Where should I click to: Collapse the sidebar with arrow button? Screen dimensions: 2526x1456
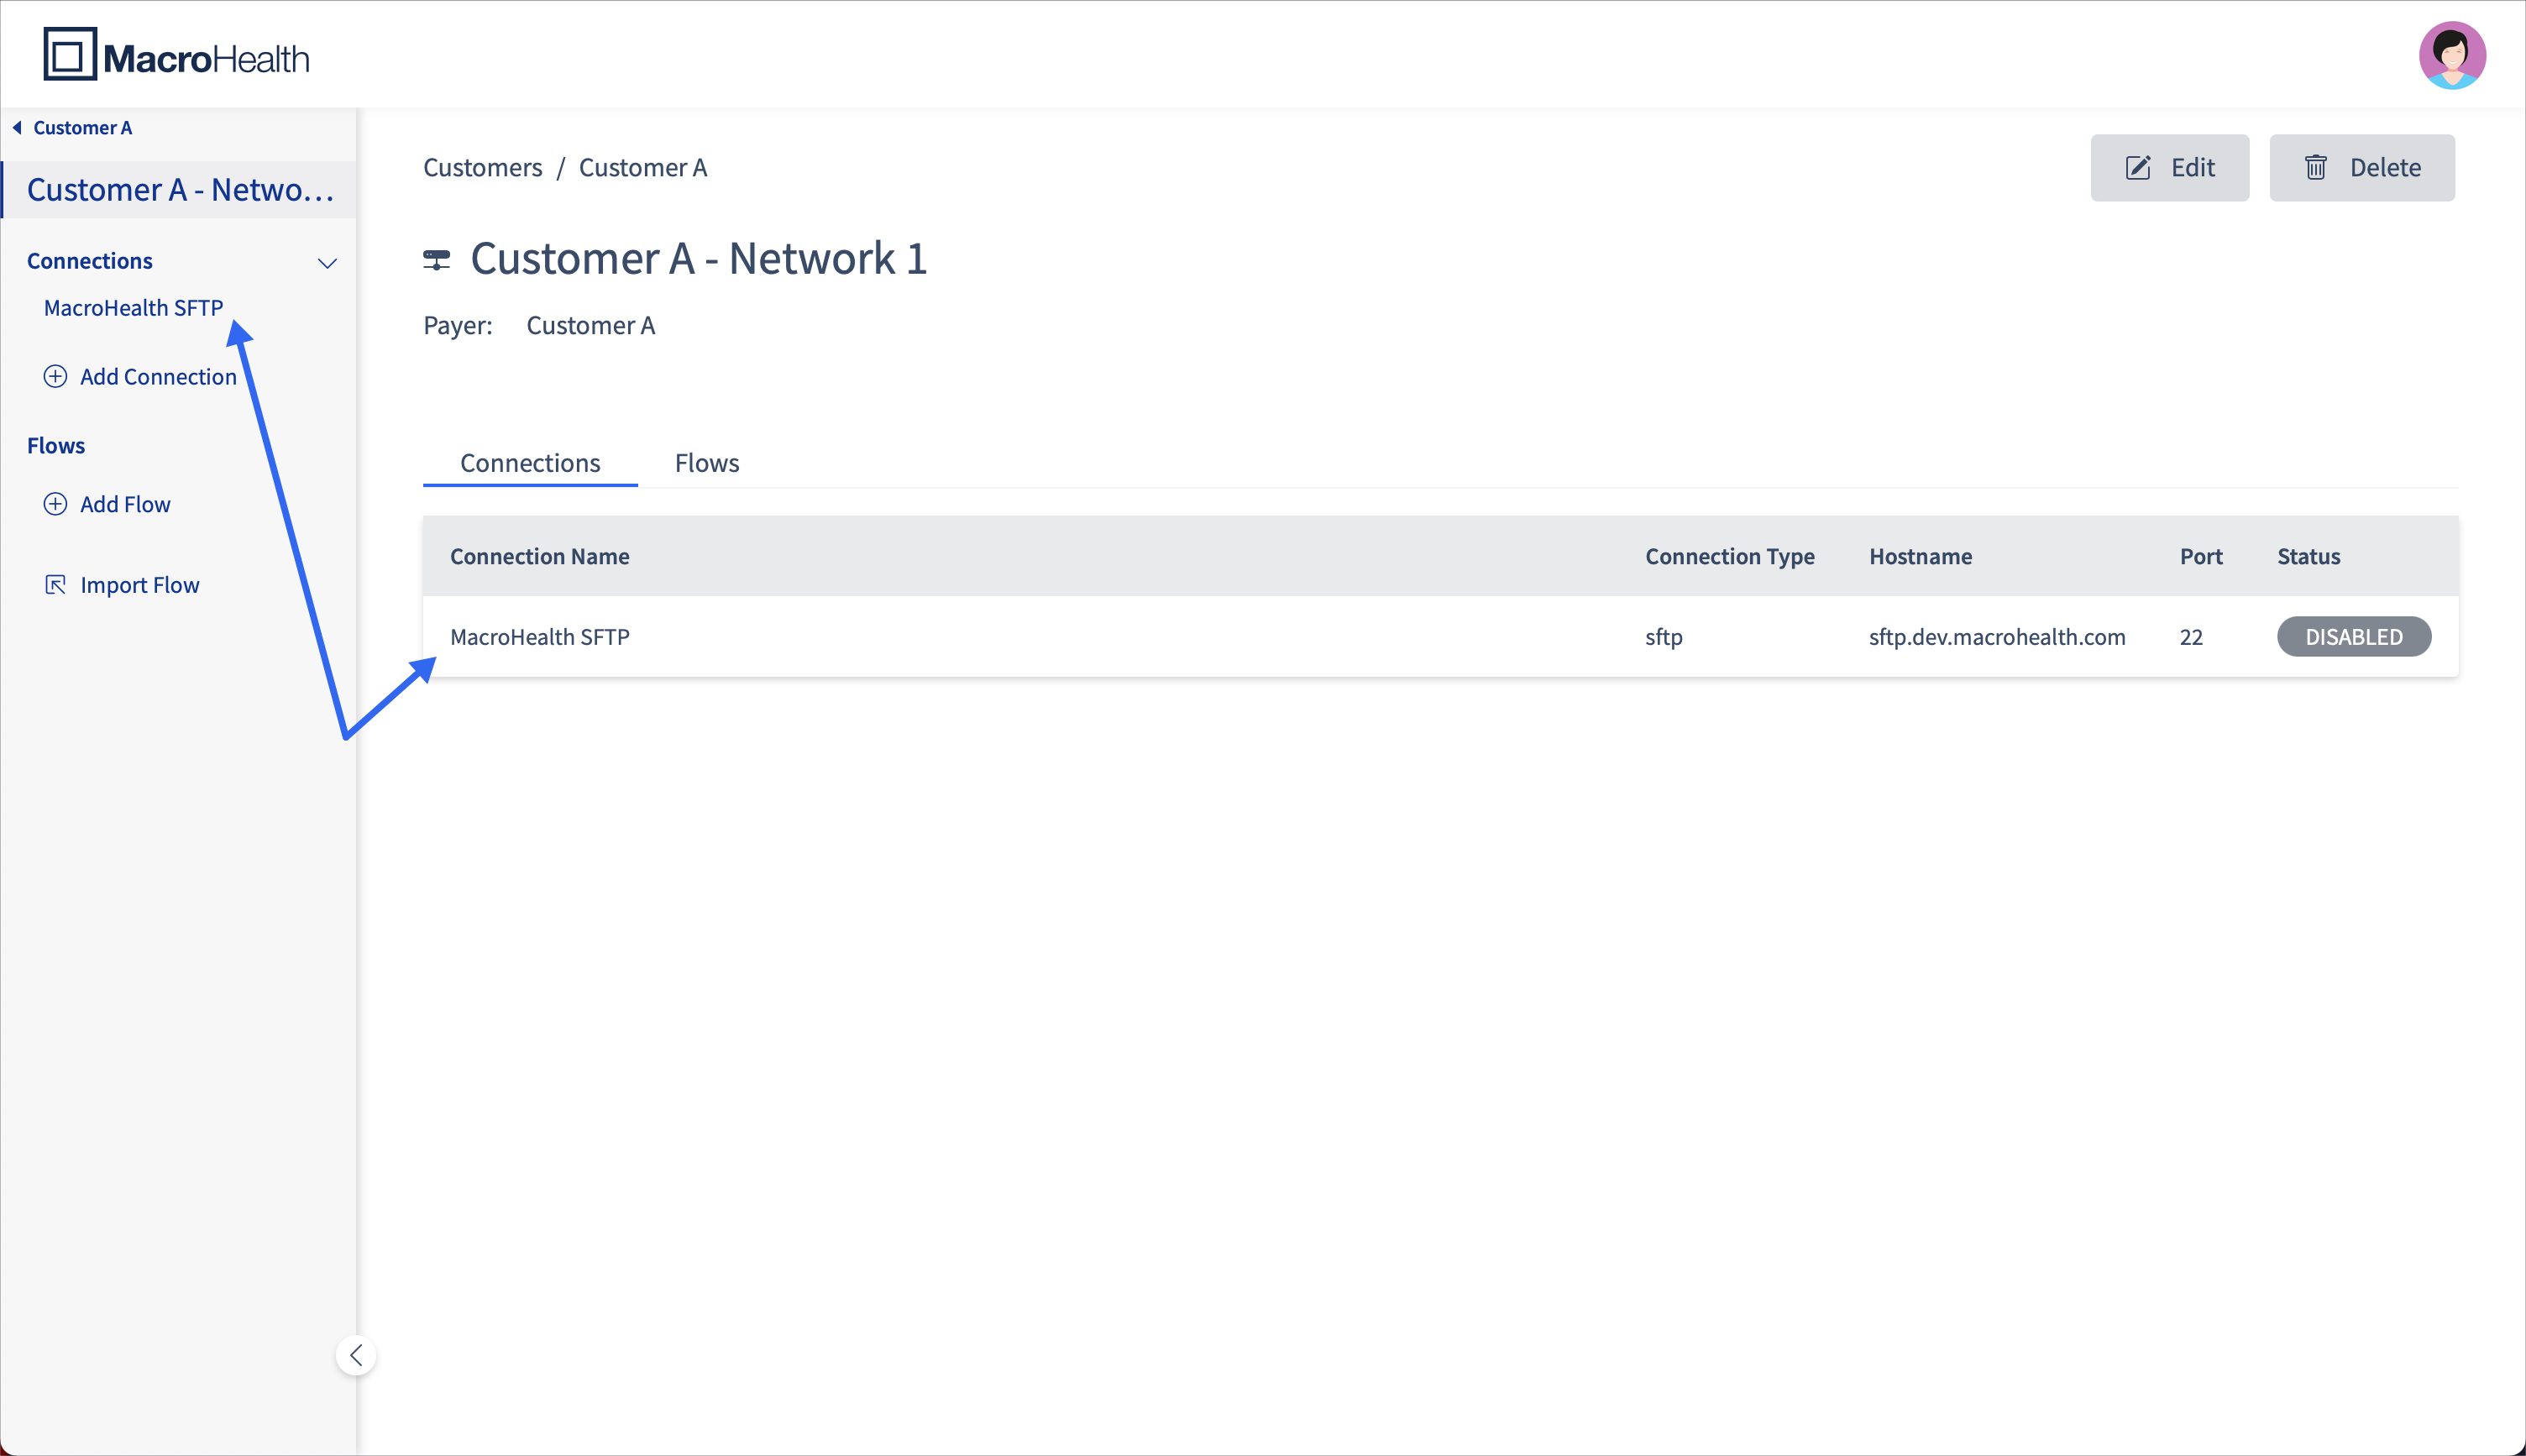click(x=356, y=1355)
